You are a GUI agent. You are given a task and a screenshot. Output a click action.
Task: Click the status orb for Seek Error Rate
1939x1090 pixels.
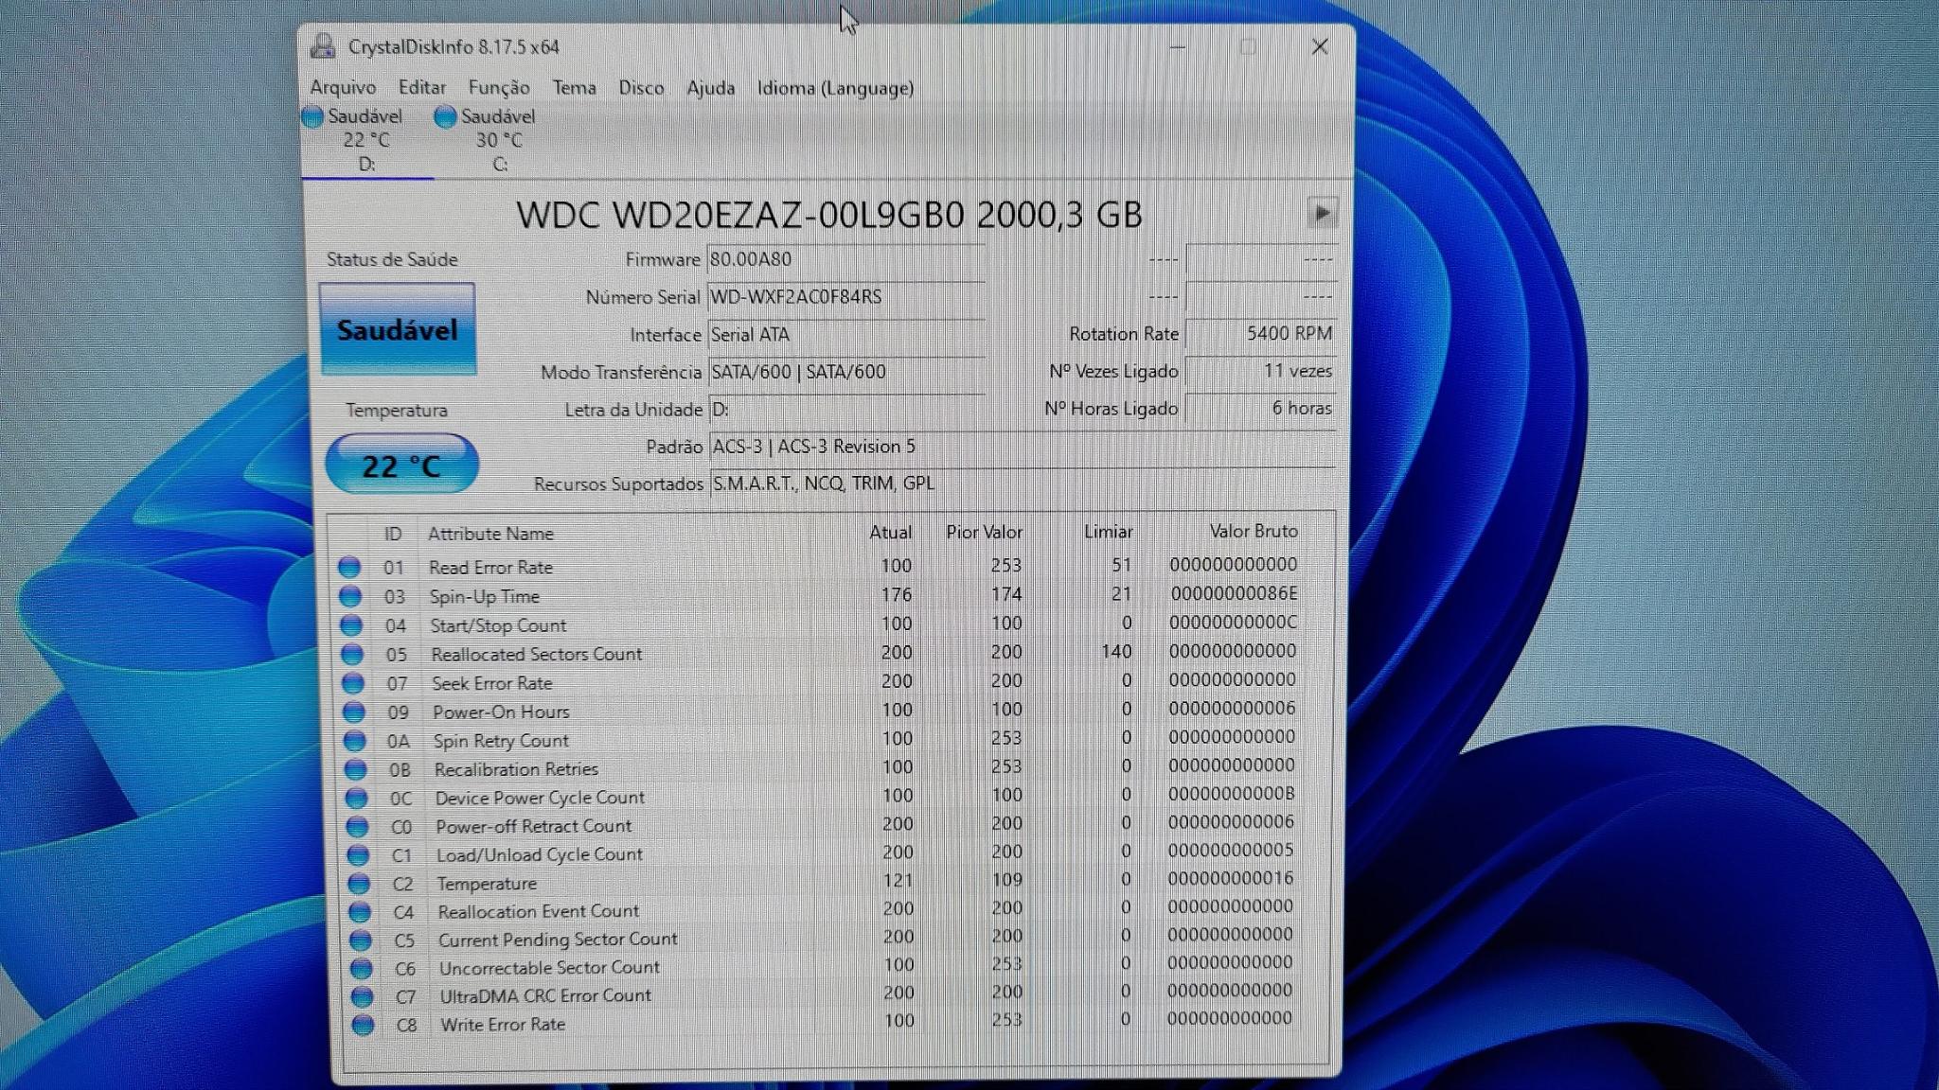pyautogui.click(x=353, y=683)
